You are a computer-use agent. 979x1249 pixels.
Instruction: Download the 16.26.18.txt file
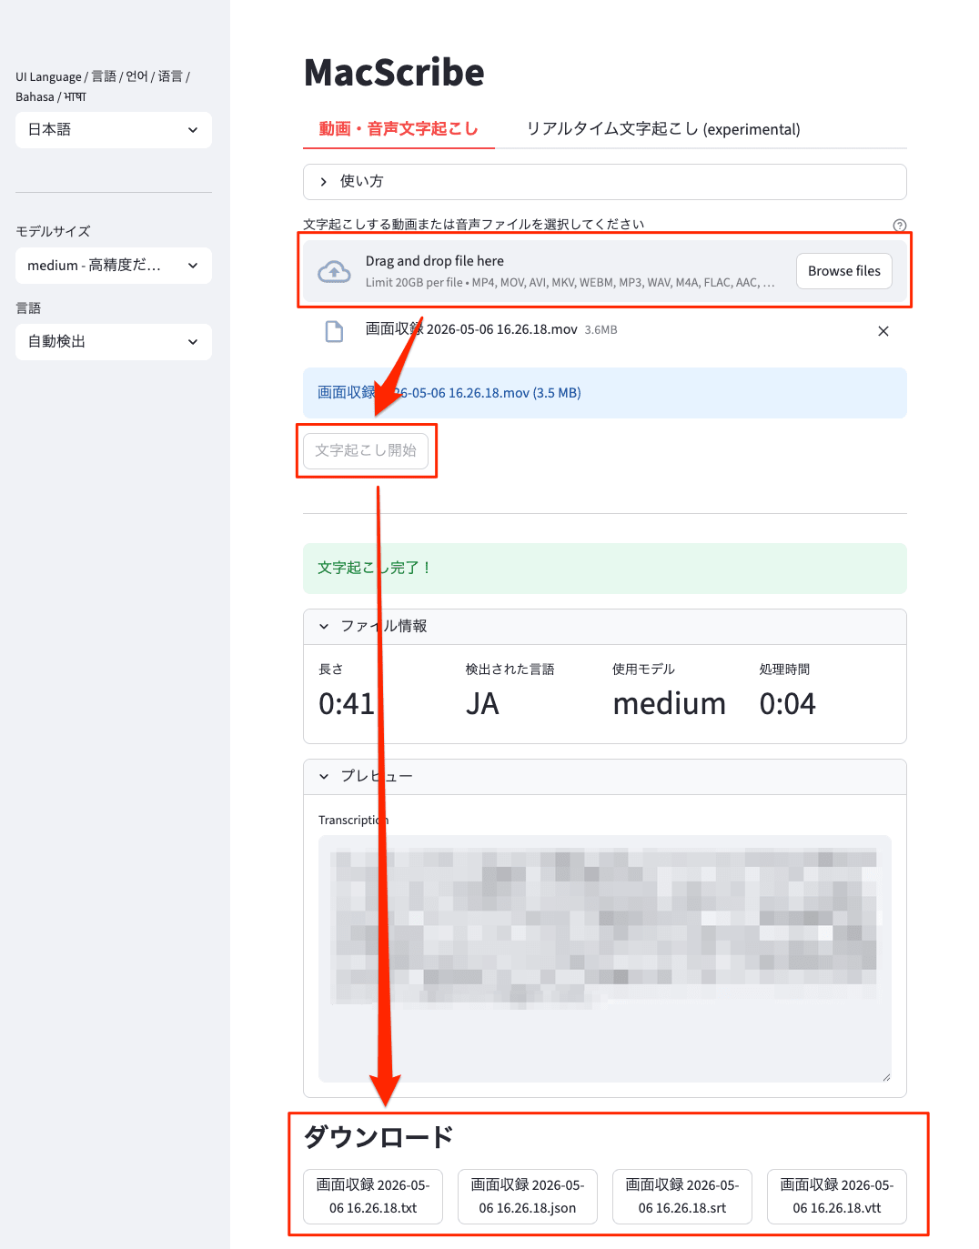coord(373,1196)
